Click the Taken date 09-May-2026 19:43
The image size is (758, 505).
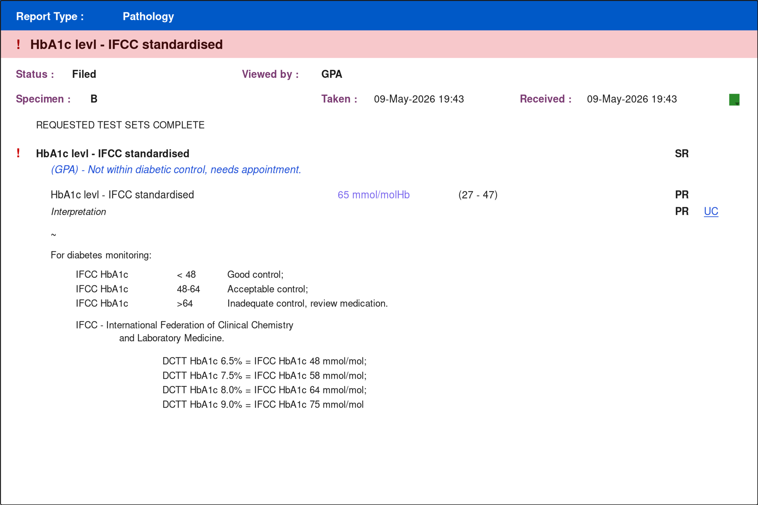tap(419, 99)
